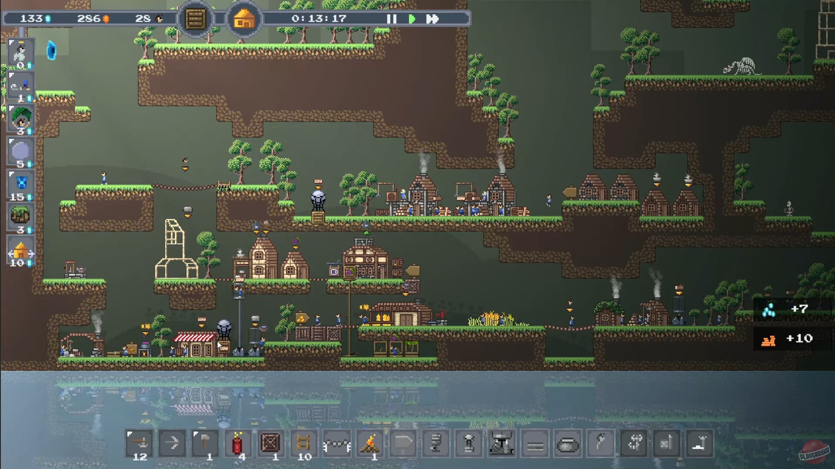Select the campfire build item
Image resolution: width=835 pixels, height=469 pixels.
pyautogui.click(x=371, y=443)
